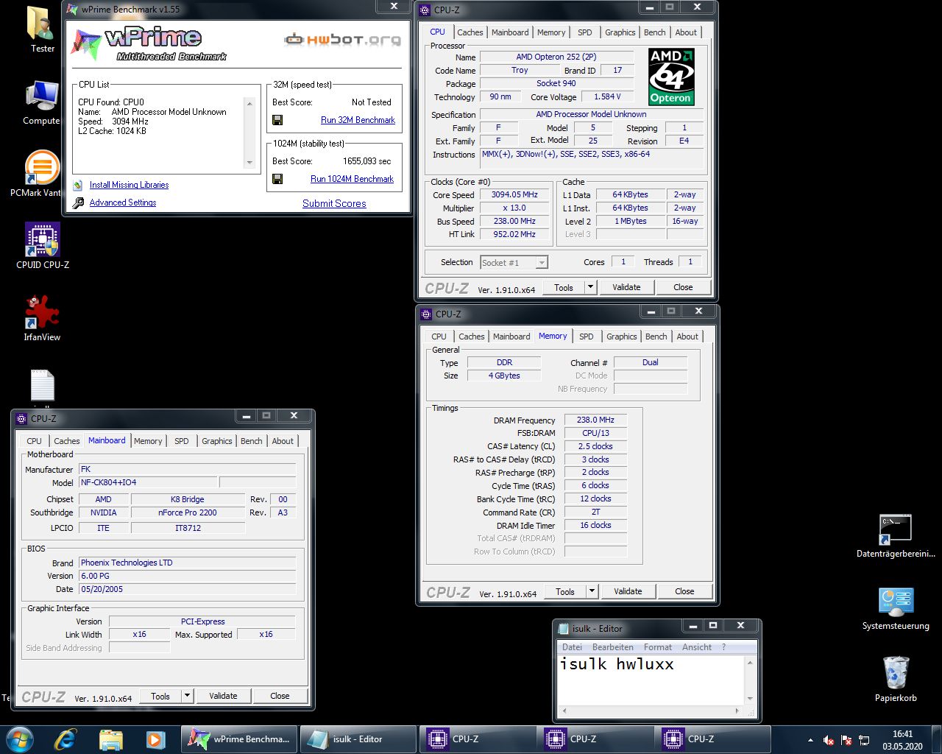Screen dimensions: 942x754
Task: Select the Core Speed 3094.05 MHz value
Action: [x=514, y=195]
